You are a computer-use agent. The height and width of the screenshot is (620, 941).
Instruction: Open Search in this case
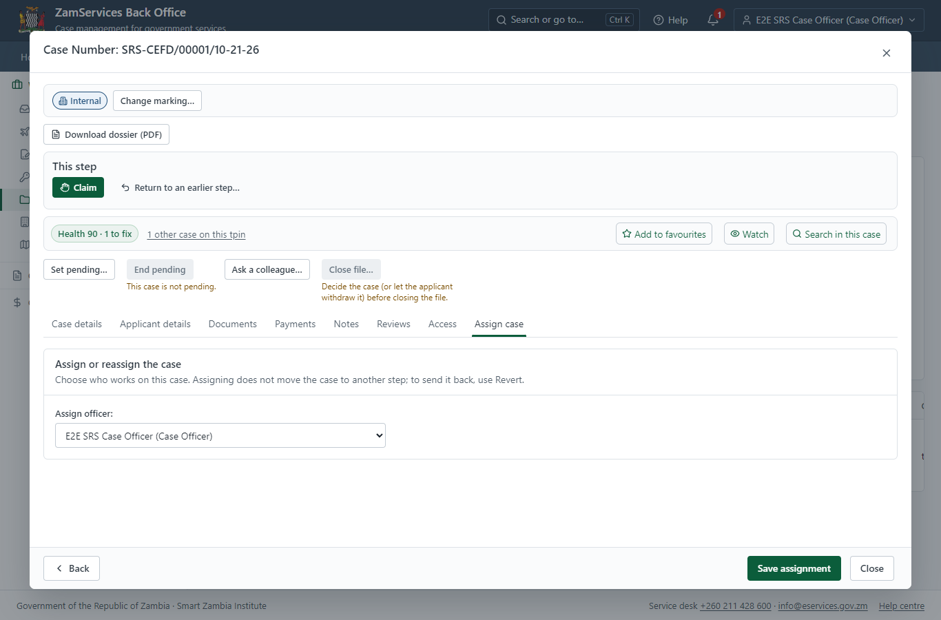[836, 234]
